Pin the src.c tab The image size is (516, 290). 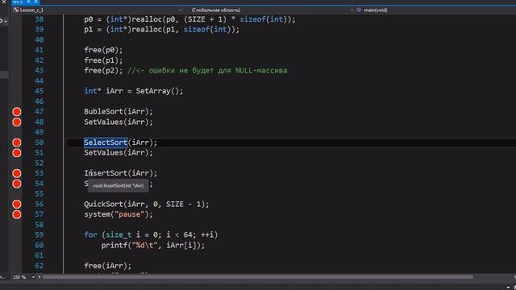[x=28, y=2]
